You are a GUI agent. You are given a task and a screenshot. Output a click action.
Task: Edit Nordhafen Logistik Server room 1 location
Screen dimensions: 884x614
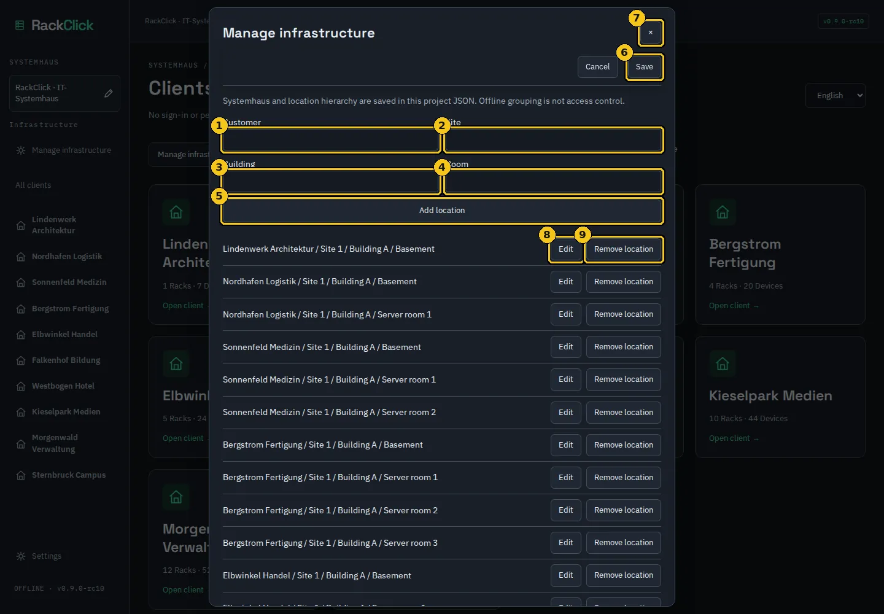[566, 314]
